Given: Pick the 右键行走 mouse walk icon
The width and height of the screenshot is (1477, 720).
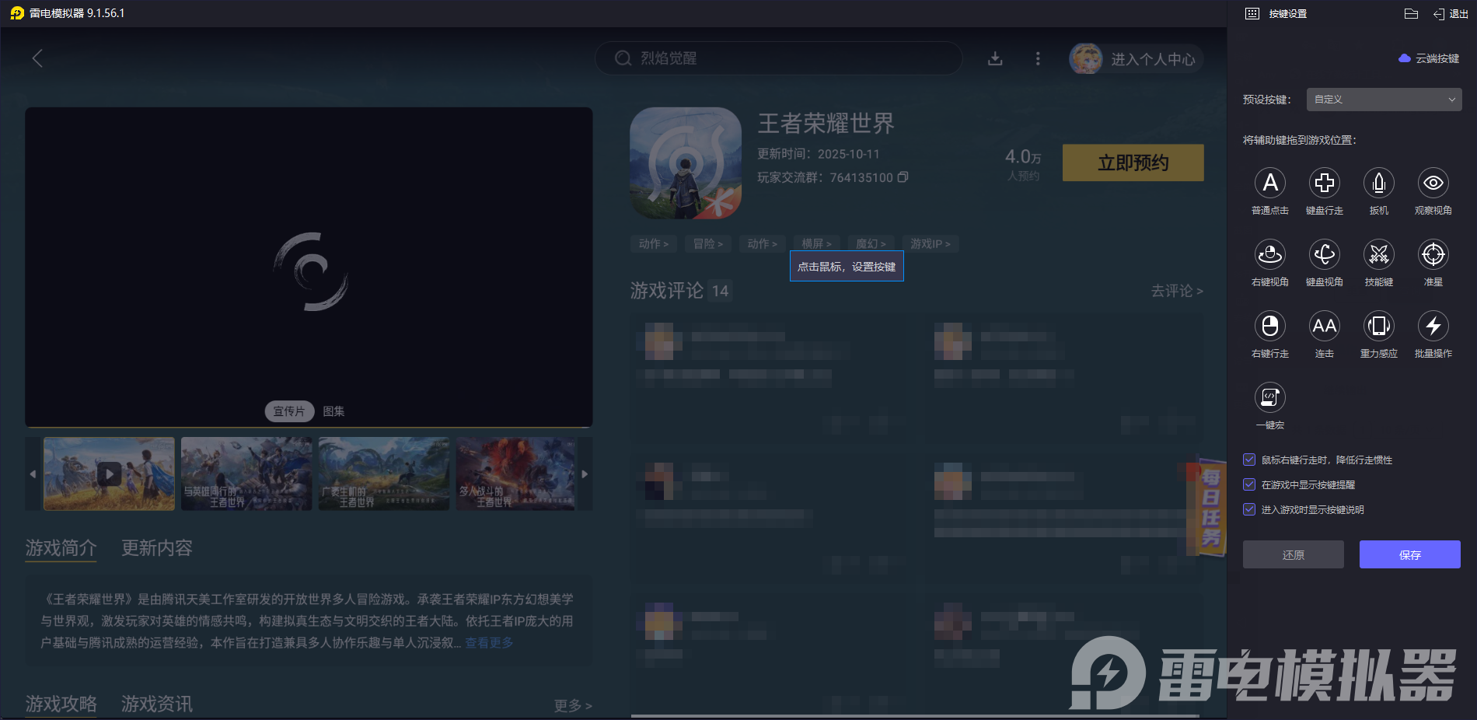Looking at the screenshot, I should coord(1270,326).
